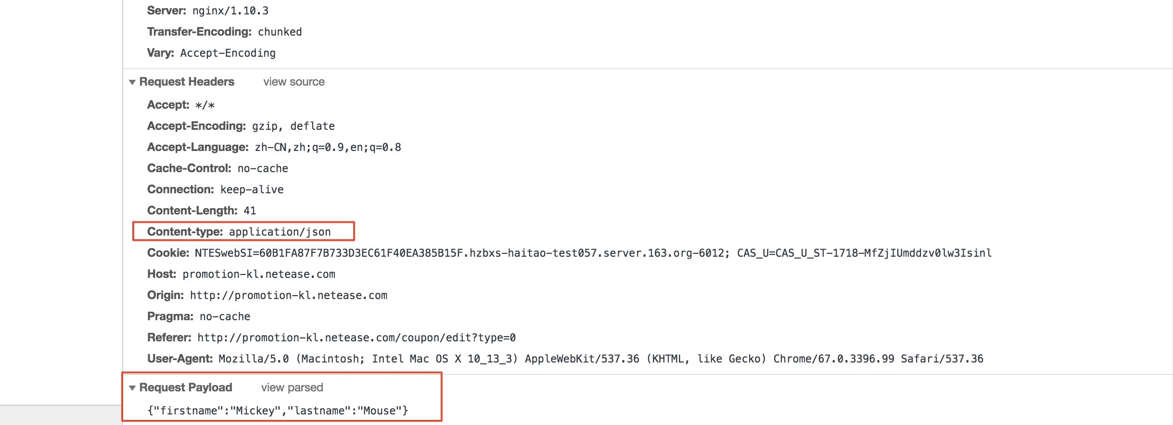
Task: Select the Request Headers section title
Action: click(187, 82)
